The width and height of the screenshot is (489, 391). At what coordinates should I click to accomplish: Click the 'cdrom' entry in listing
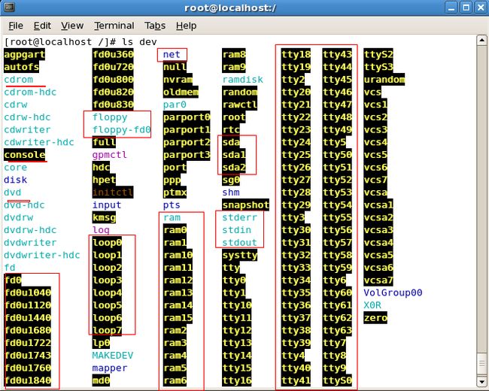coord(18,80)
